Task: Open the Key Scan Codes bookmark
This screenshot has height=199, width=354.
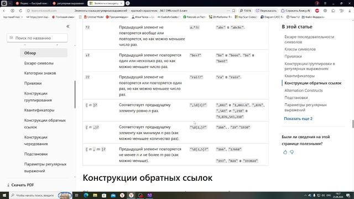Action: [246, 17]
